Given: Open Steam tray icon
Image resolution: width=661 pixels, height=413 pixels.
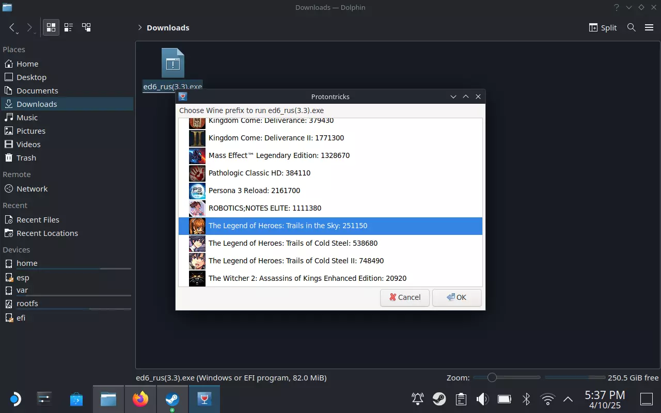Looking at the screenshot, I should coord(439,399).
